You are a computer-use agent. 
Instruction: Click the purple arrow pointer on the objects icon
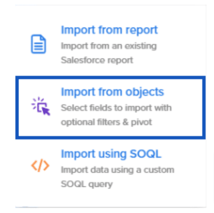[46, 111]
